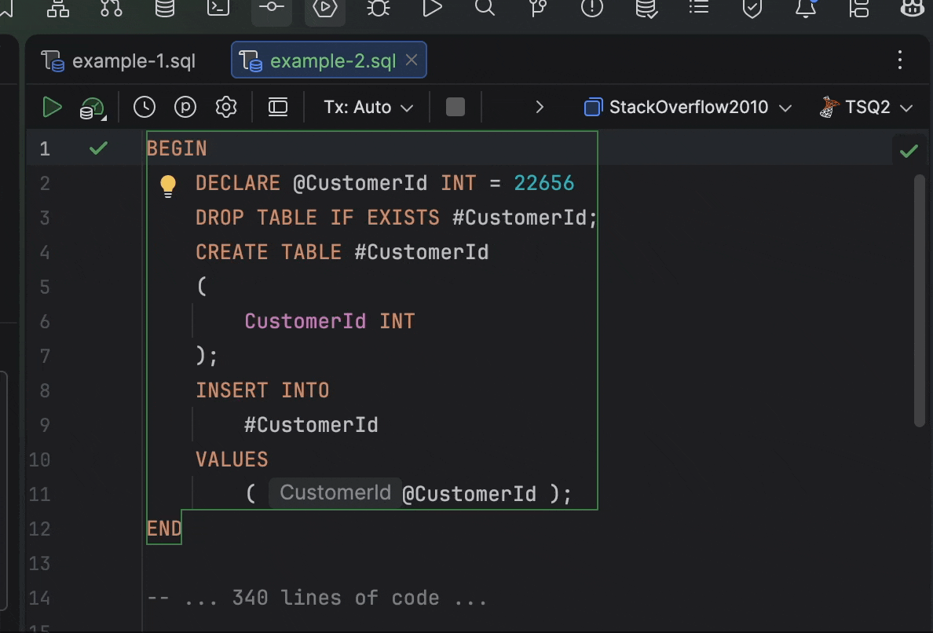Open the Database explorer cylinder icon
Viewport: 933px width, 633px height.
165,9
